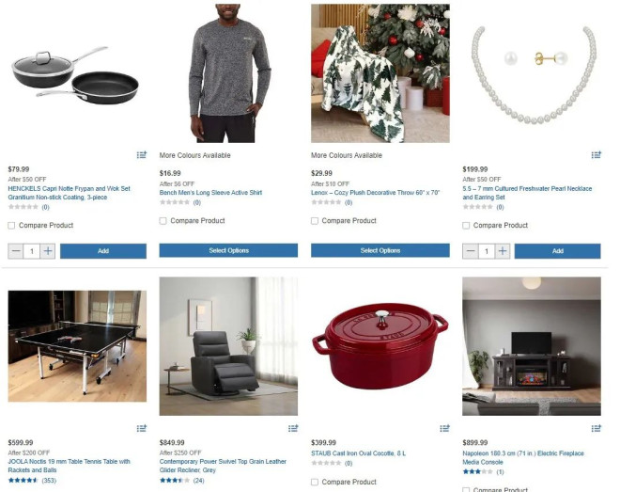Click add-to-list icon for Leather Glider Recliner
This screenshot has width=620, height=492.
293,428
